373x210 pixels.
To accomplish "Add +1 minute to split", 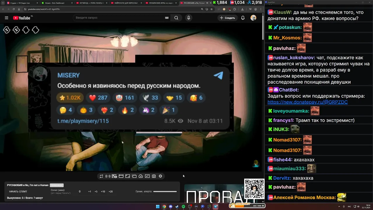I will pos(89,192).
